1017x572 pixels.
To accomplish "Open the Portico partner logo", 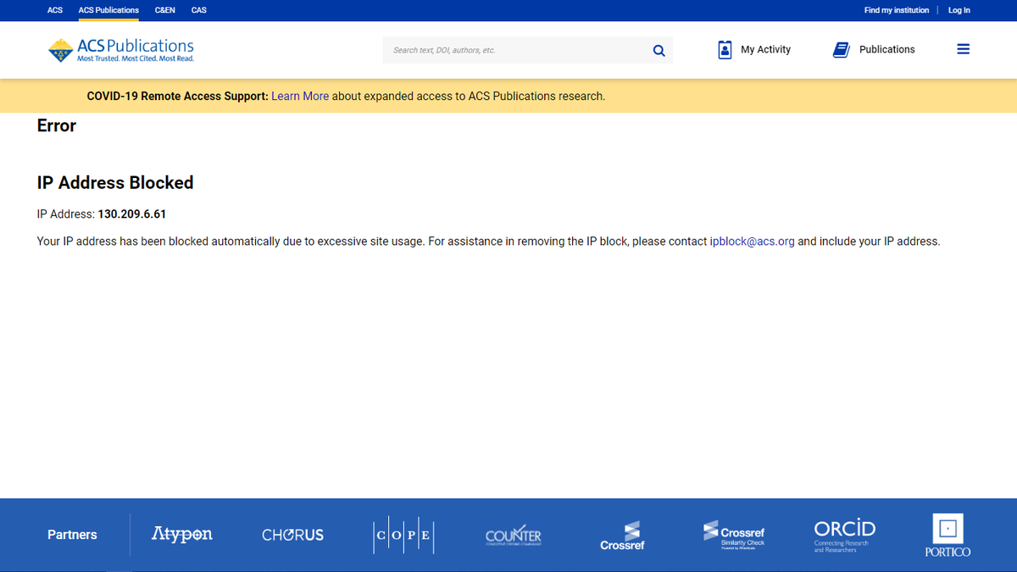I will [948, 535].
